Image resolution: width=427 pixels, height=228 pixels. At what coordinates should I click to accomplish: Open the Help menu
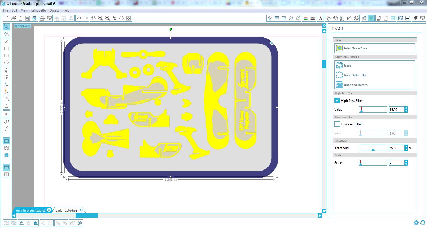(x=66, y=10)
